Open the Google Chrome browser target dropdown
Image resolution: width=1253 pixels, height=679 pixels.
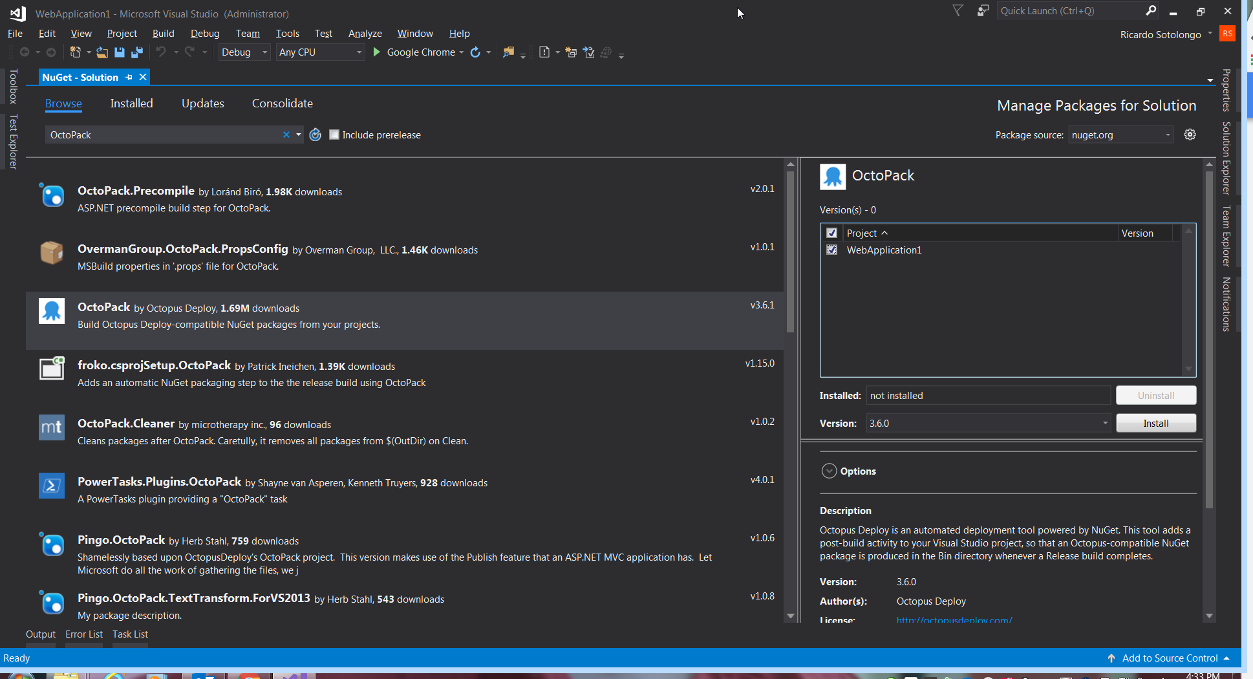pos(462,52)
